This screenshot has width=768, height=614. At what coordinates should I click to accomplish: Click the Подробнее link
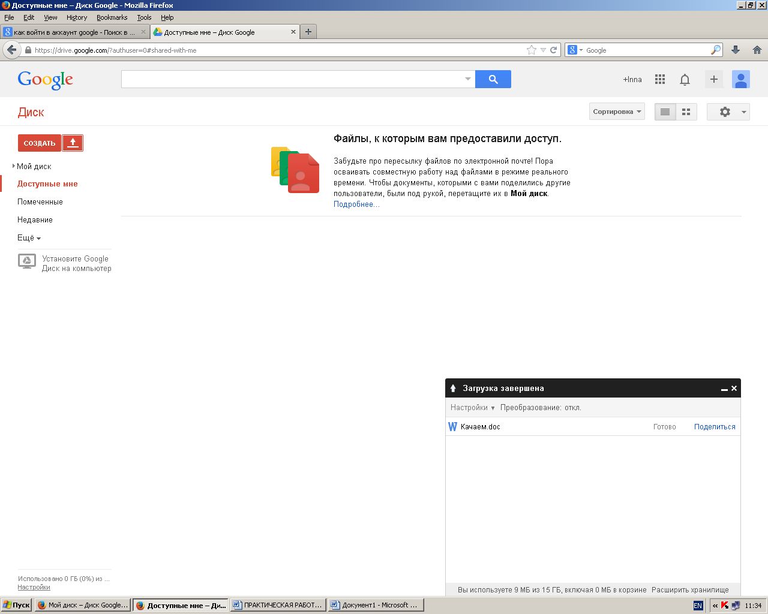pyautogui.click(x=356, y=204)
